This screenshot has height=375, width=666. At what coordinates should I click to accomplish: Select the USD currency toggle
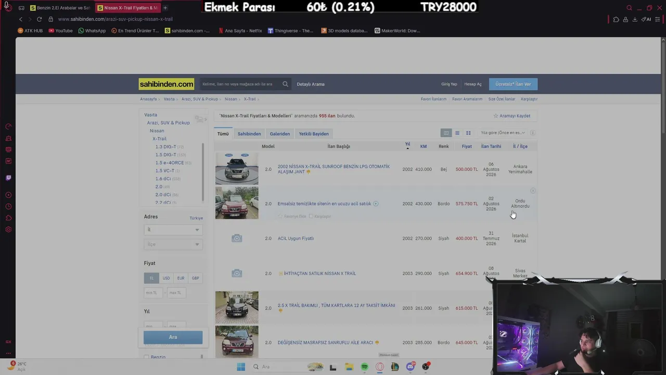(166, 278)
